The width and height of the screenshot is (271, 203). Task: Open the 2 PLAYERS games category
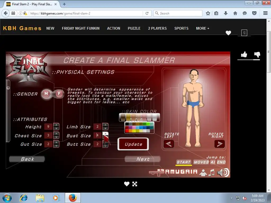[x=157, y=28]
